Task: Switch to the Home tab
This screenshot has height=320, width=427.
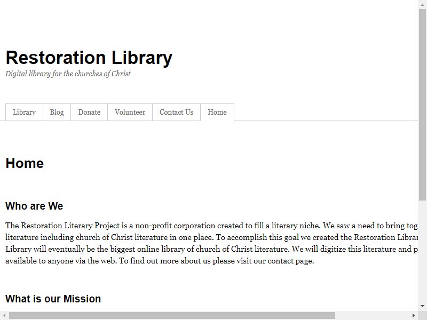Action: [x=217, y=112]
